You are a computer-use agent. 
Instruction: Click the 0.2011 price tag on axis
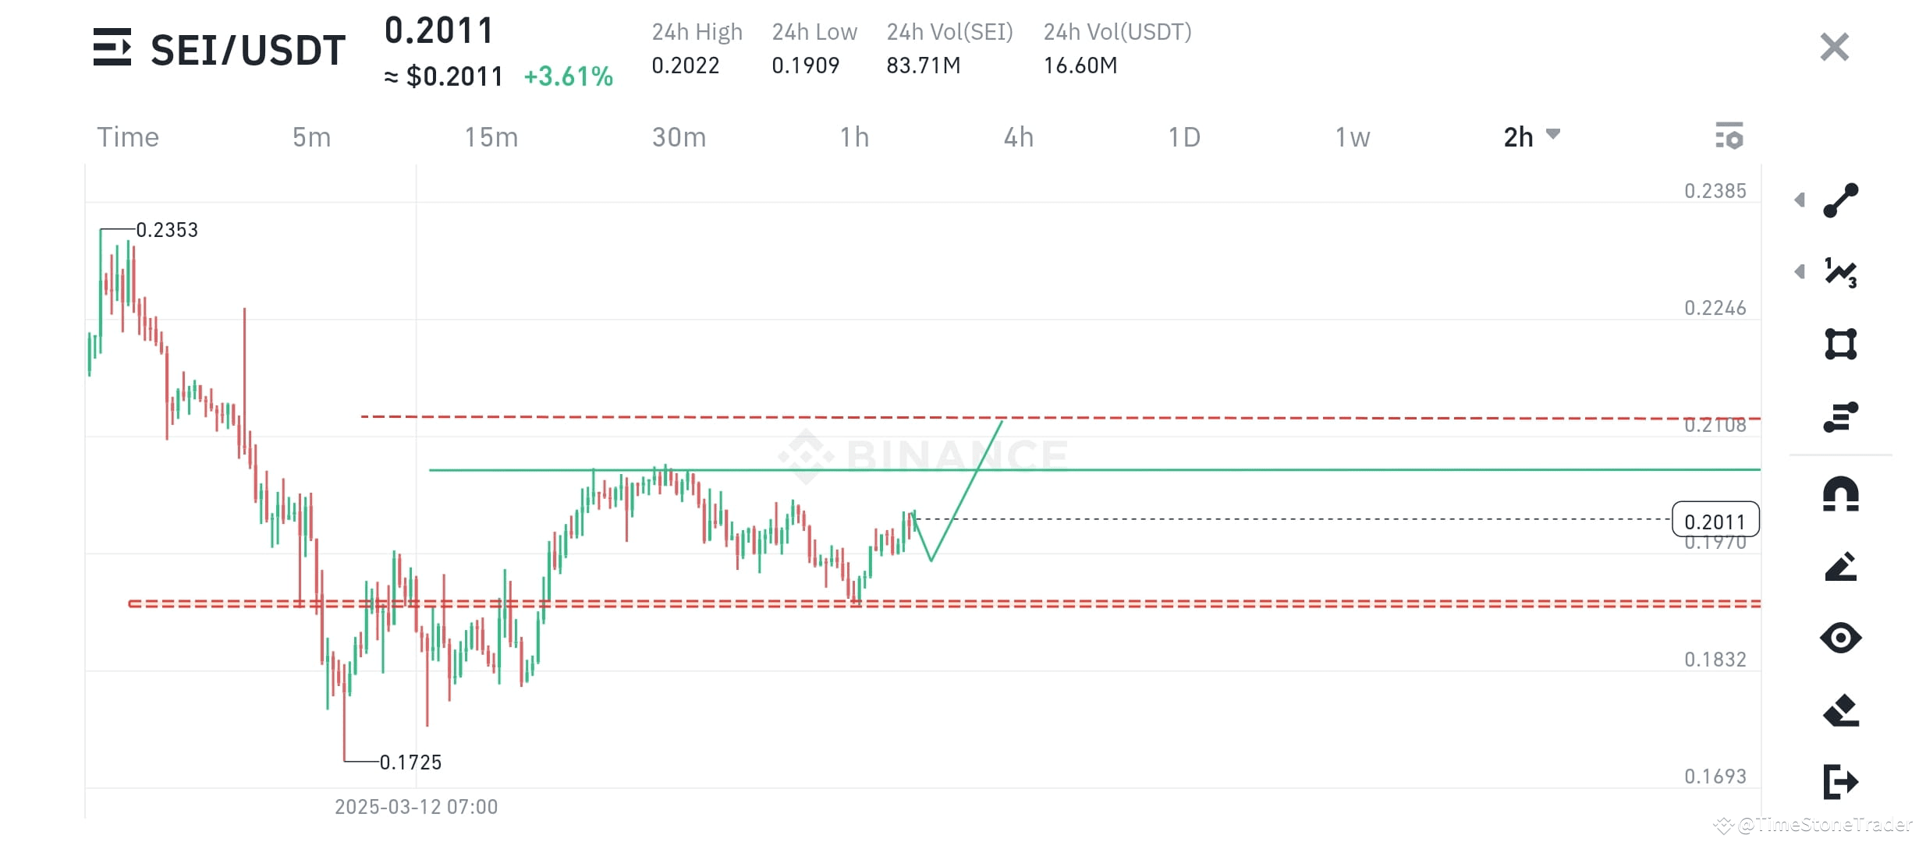tap(1716, 521)
